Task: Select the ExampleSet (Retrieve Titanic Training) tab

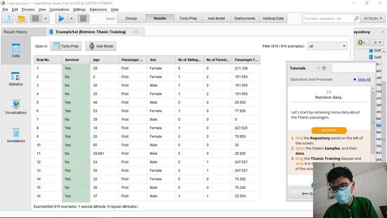Action: [91, 32]
